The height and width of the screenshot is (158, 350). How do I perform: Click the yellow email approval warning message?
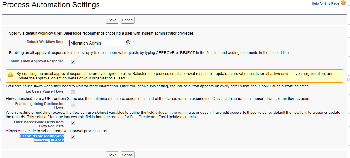point(175,76)
